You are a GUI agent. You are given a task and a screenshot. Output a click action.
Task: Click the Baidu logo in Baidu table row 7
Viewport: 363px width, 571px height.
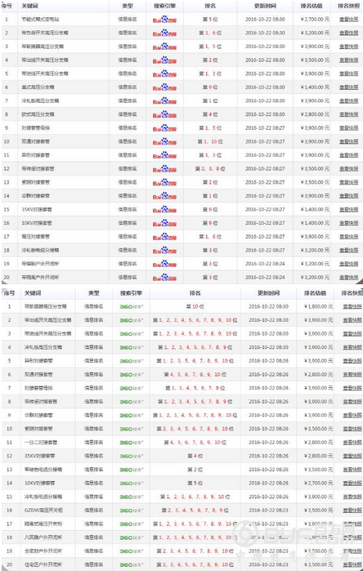tap(164, 100)
